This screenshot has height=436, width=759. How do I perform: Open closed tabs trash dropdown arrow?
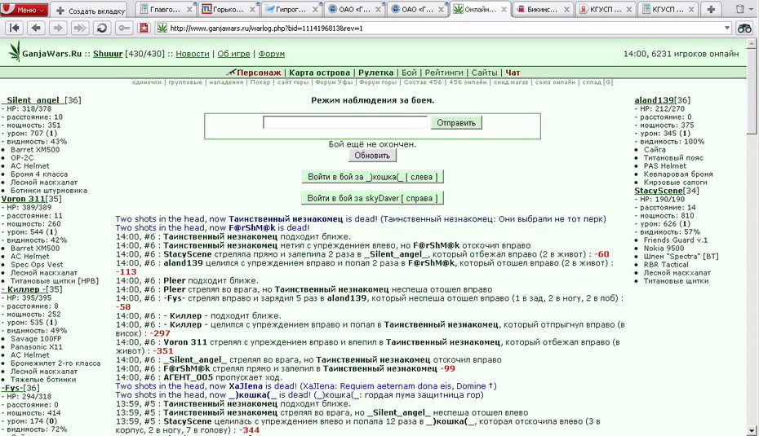(x=751, y=9)
